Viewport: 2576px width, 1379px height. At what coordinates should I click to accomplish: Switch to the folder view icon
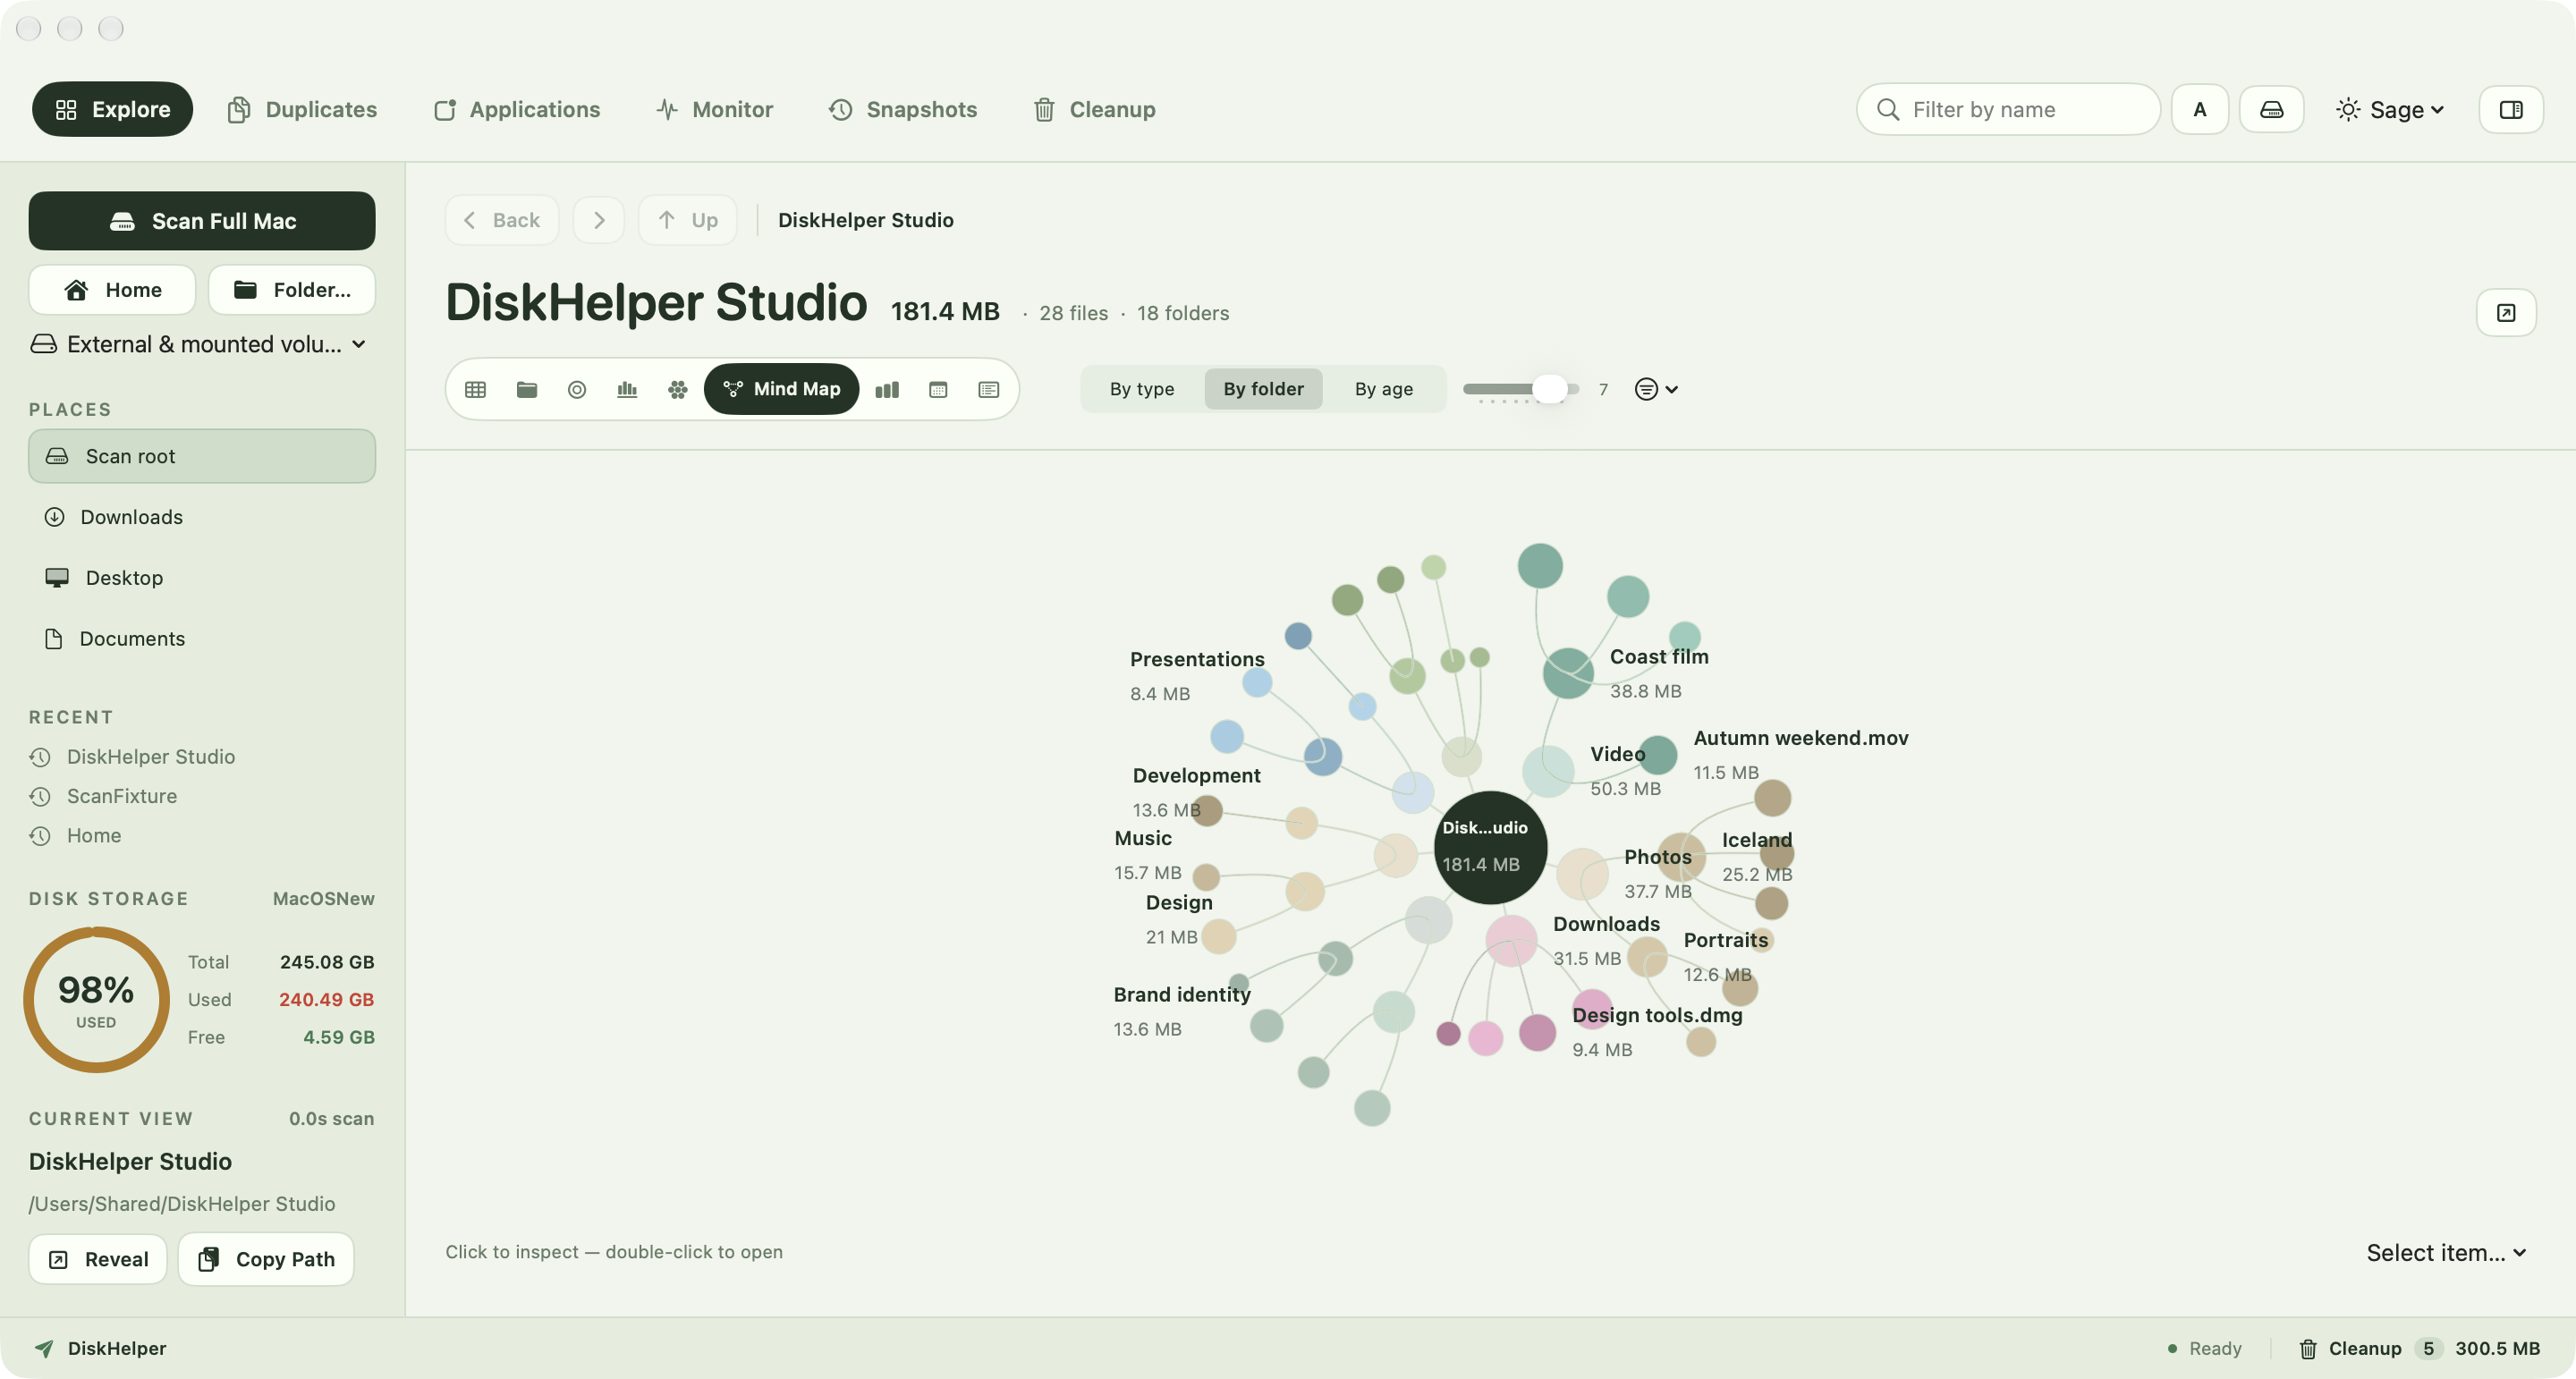pyautogui.click(x=527, y=389)
